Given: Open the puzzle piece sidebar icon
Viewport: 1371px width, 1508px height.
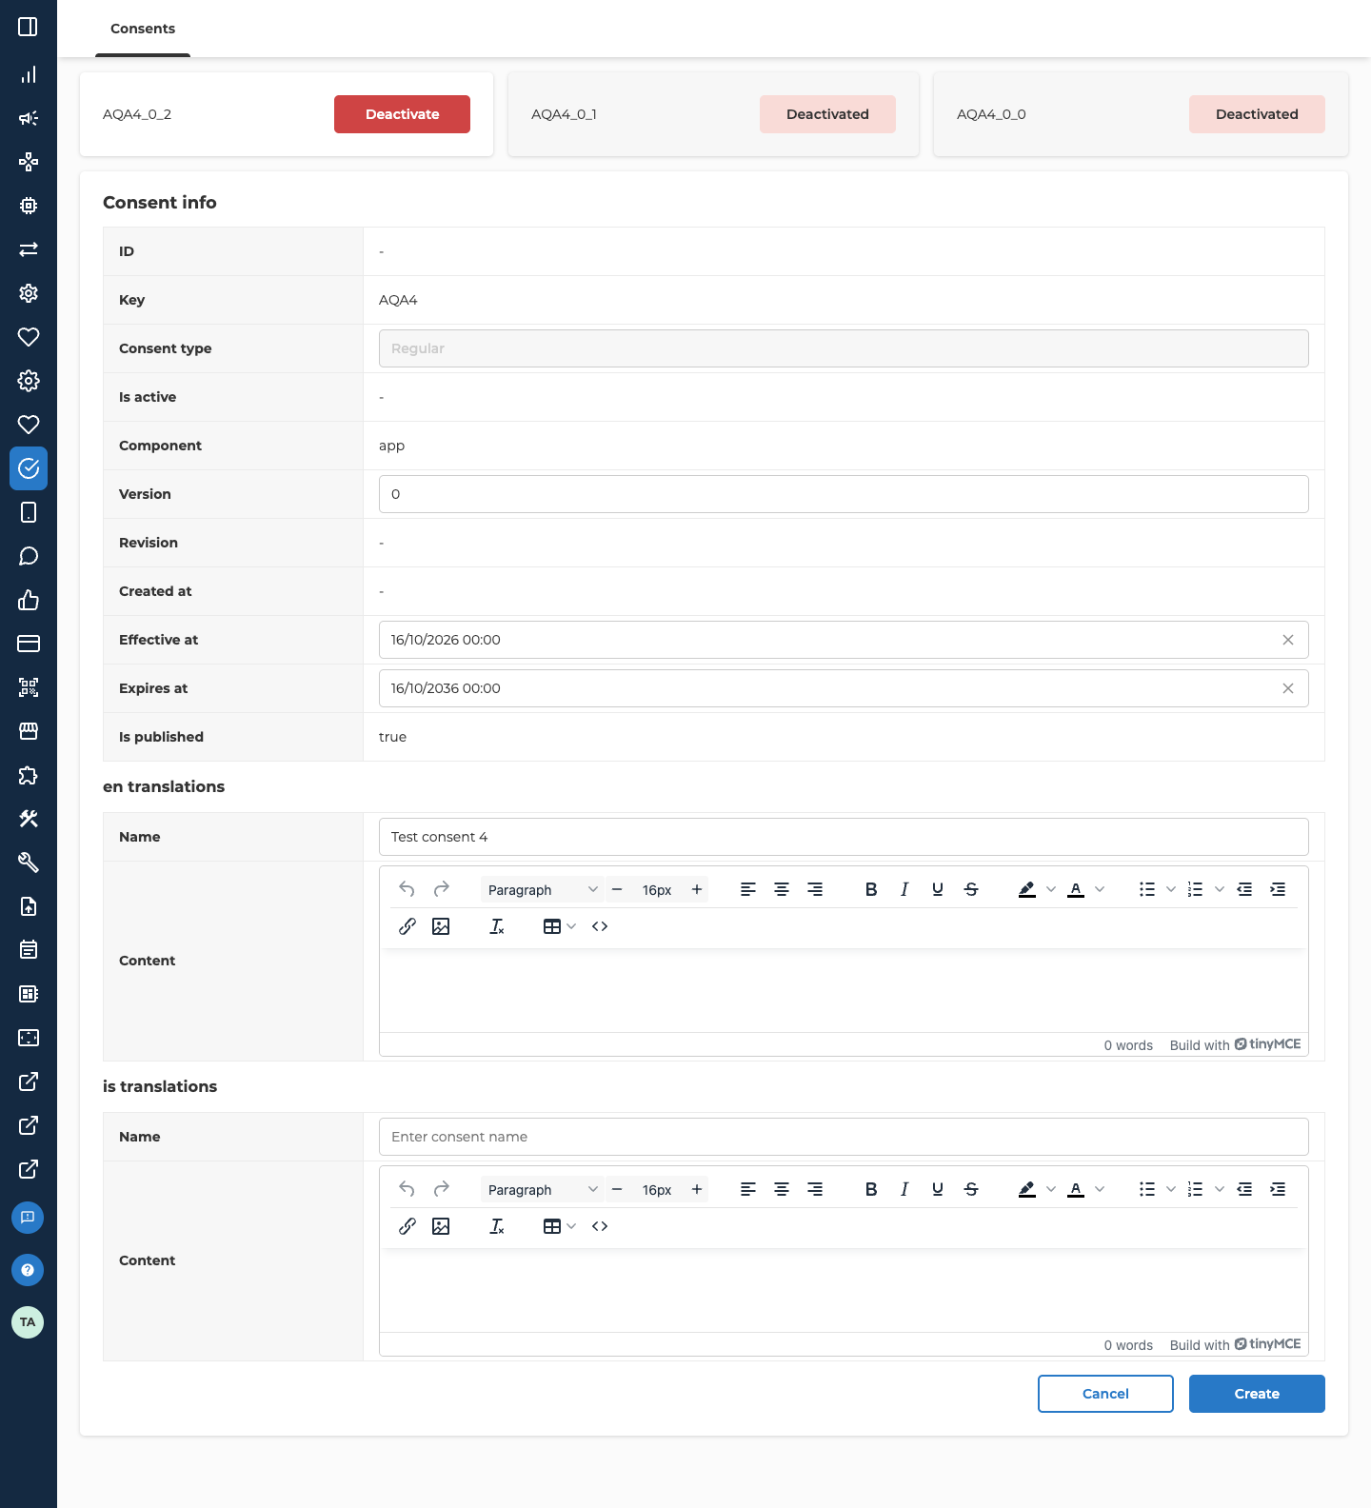Looking at the screenshot, I should pos(29,775).
